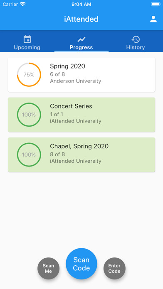Viewport: 163px width, 289px height.
Task: Tap the gray Enter Code button
Action: (x=114, y=268)
